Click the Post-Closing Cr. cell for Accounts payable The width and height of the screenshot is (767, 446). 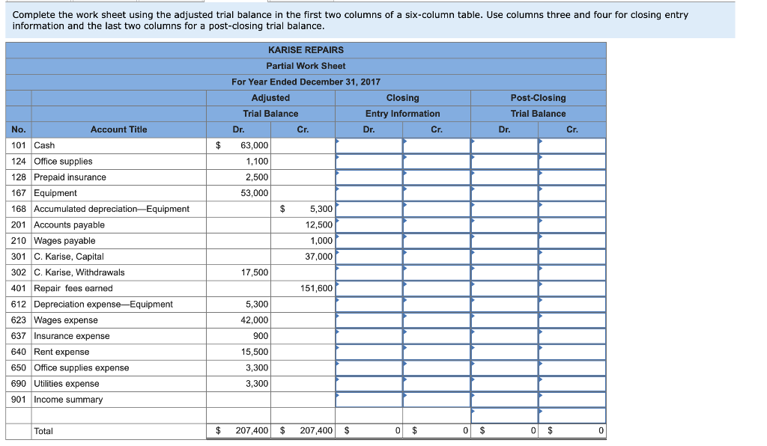572,224
